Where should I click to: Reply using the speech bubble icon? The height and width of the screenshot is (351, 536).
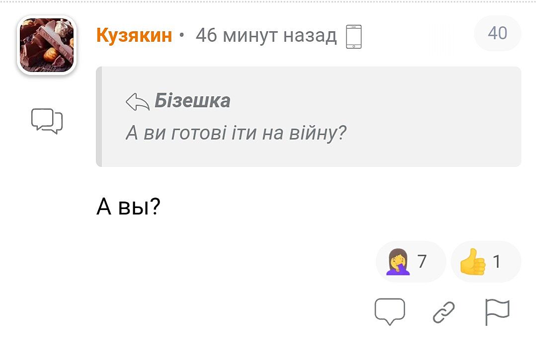pos(389,312)
